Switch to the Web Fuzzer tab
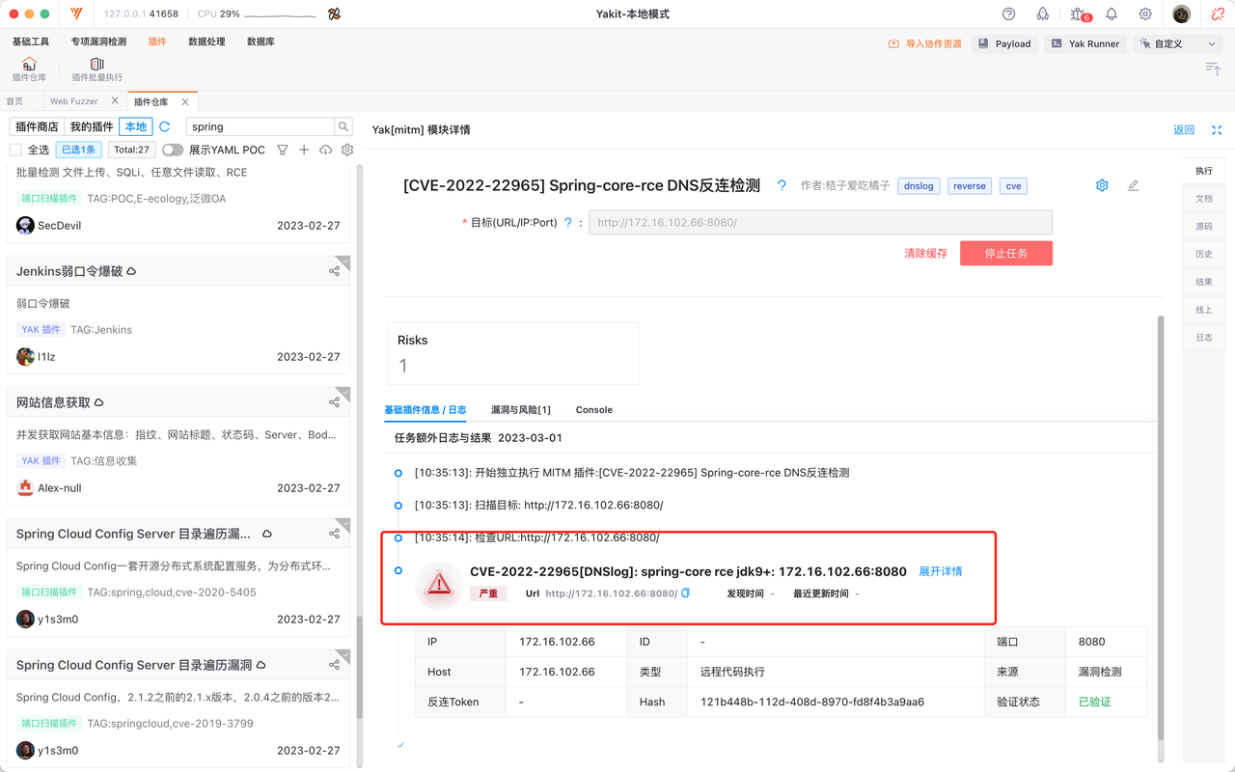The image size is (1235, 772). pos(73,101)
